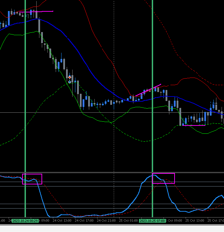Select the gray horizontal price level line
Screen dimensions: 224x232
pyautogui.click(x=112, y=113)
